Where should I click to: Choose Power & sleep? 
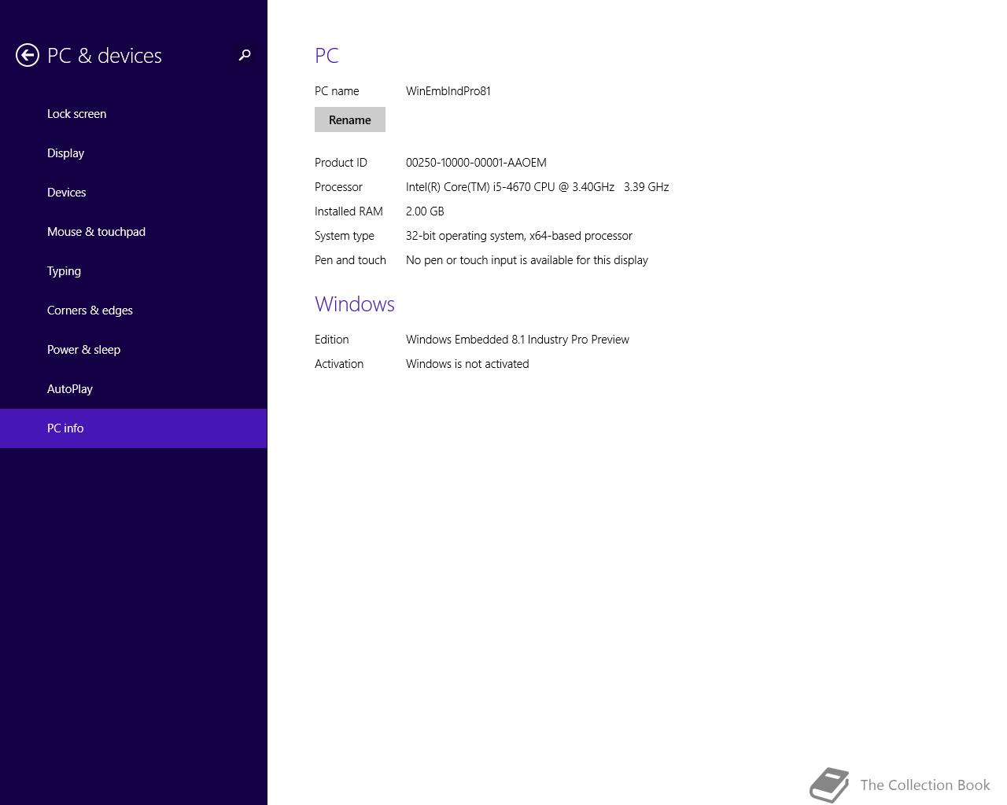coord(133,350)
